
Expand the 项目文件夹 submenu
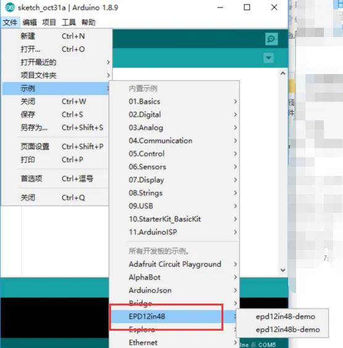[x=56, y=75]
